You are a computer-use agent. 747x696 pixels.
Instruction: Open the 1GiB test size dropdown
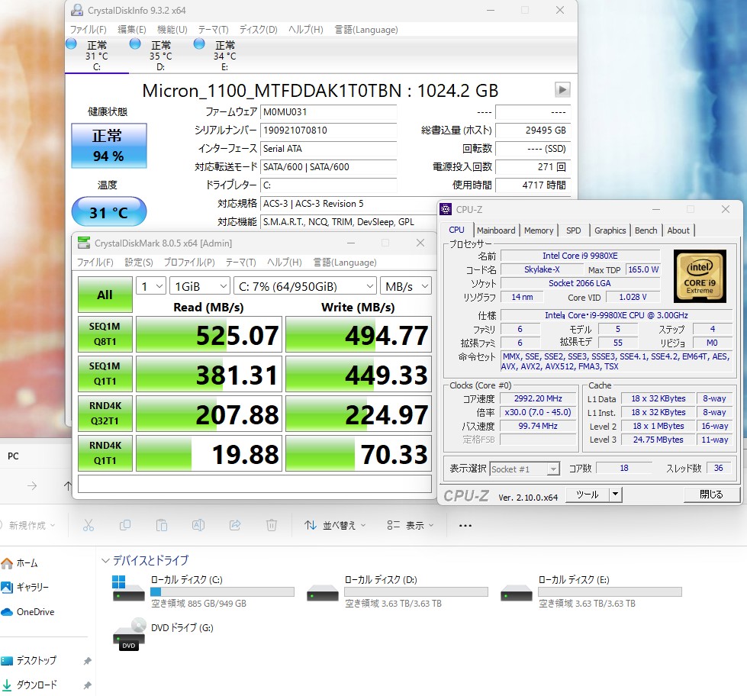click(200, 286)
